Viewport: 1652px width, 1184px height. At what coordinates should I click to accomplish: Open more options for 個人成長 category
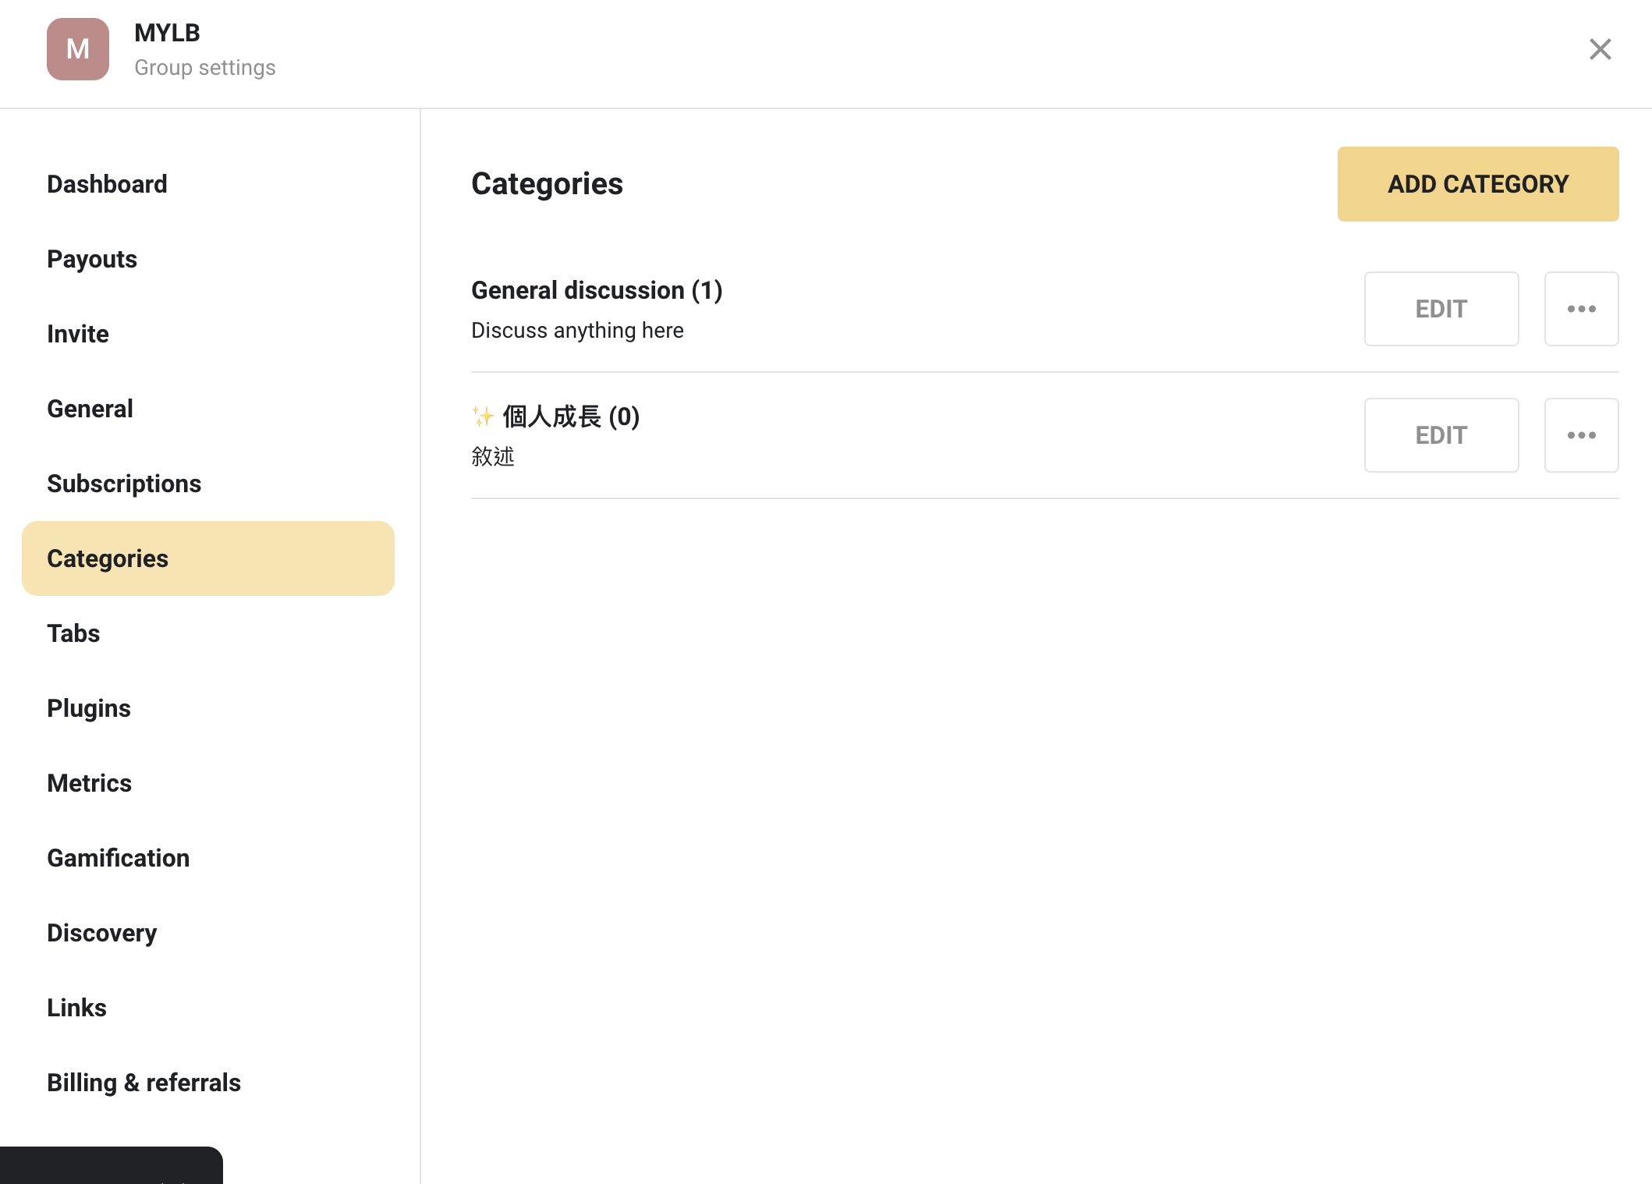tap(1581, 435)
